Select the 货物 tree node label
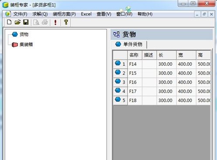217x160 pixels. pos(24,34)
